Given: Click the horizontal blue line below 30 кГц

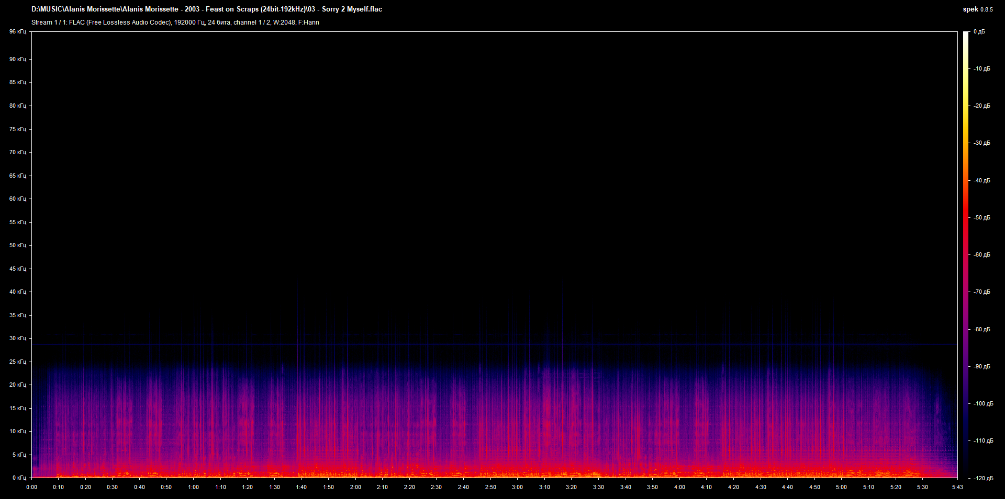Looking at the screenshot, I should 494,344.
